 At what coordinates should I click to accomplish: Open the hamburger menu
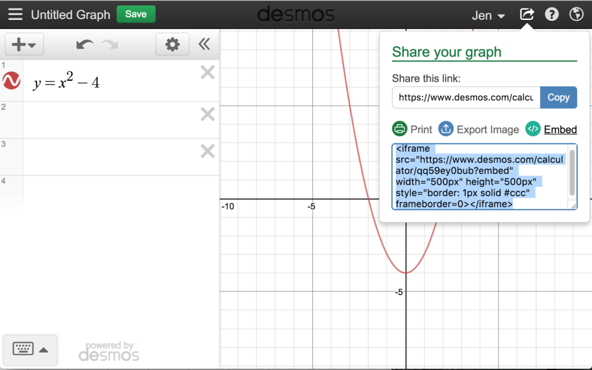(16, 14)
